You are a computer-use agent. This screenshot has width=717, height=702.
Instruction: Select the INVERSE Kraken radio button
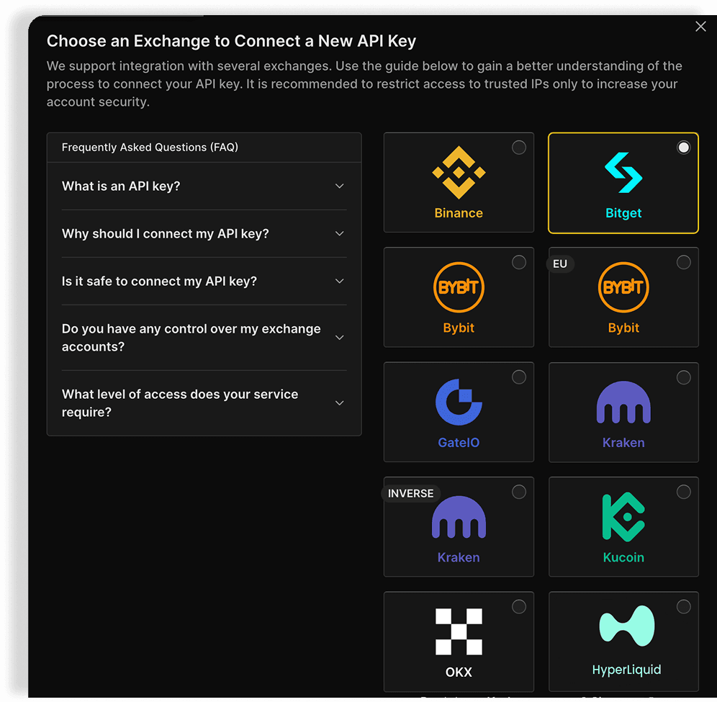click(518, 492)
